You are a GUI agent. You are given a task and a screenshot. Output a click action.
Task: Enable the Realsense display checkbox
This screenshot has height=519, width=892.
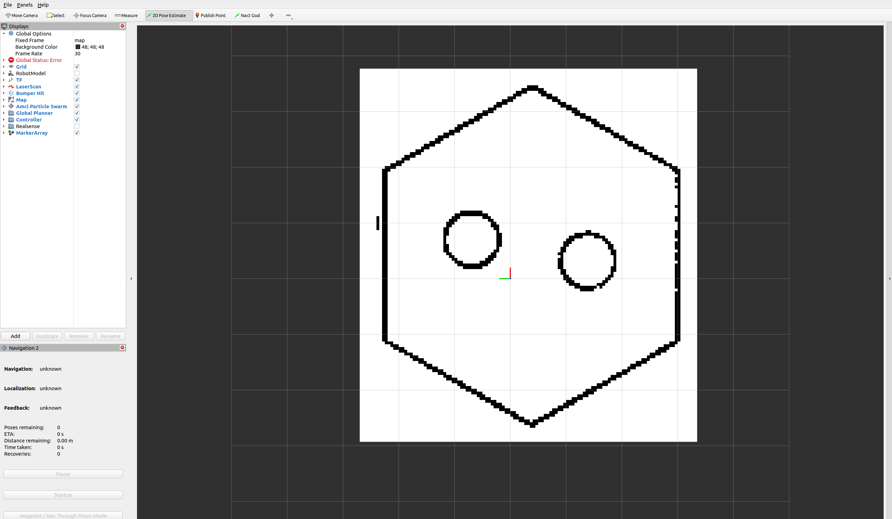point(77,126)
